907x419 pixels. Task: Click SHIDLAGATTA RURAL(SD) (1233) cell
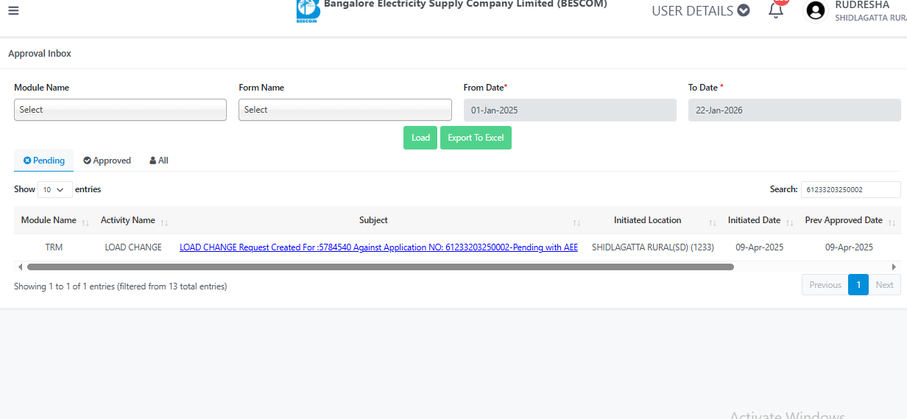point(653,247)
